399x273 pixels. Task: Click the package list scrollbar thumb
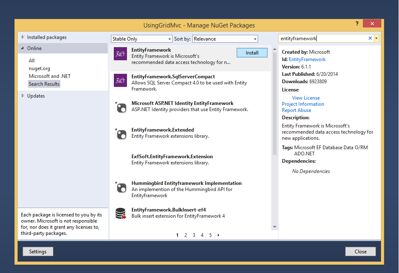click(274, 103)
